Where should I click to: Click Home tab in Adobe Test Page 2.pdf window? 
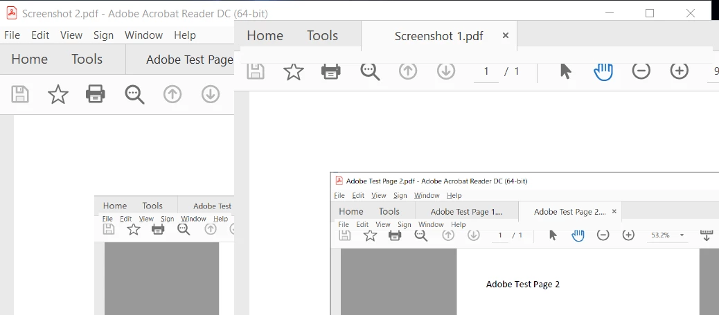(350, 211)
